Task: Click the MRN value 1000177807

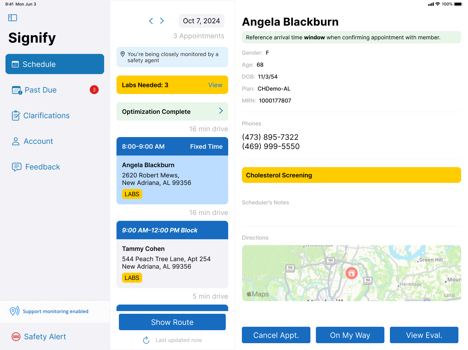Action: (x=275, y=100)
